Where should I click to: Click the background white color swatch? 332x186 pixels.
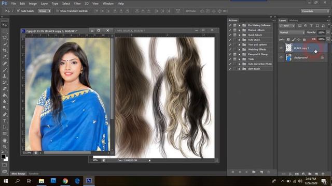[x=7, y=160]
